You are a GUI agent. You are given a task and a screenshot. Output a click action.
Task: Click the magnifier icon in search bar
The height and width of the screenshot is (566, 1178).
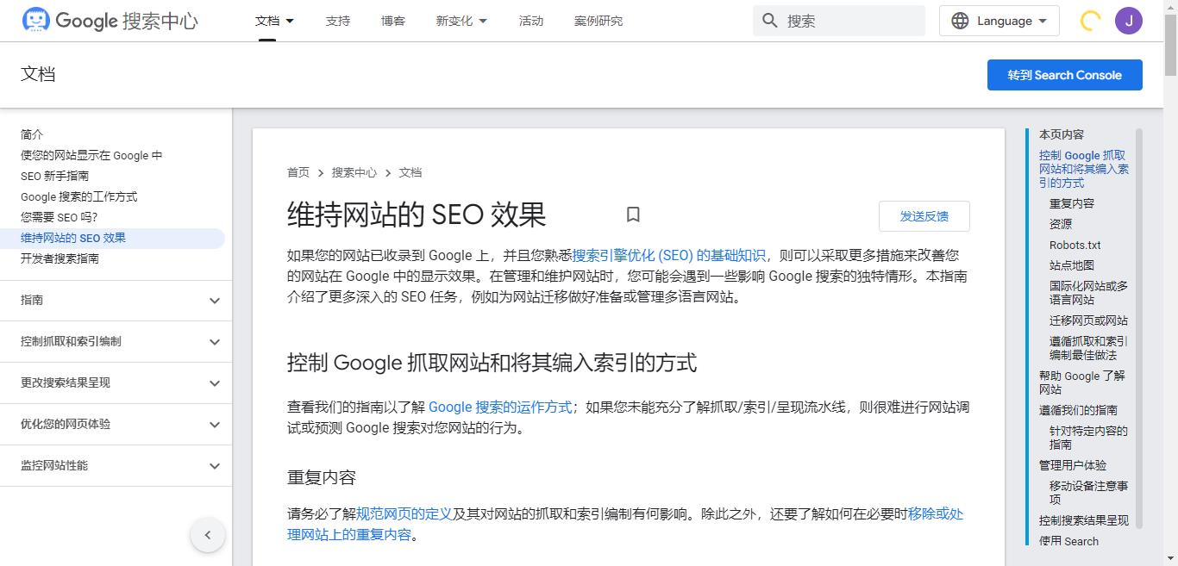tap(769, 19)
